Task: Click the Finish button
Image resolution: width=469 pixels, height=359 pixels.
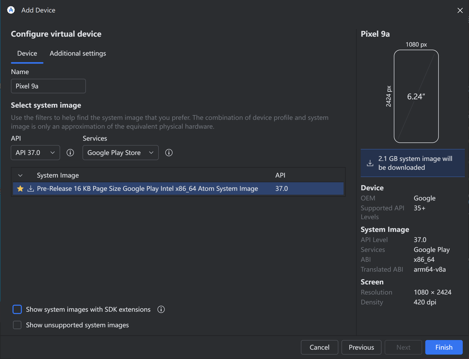Action: coord(444,347)
